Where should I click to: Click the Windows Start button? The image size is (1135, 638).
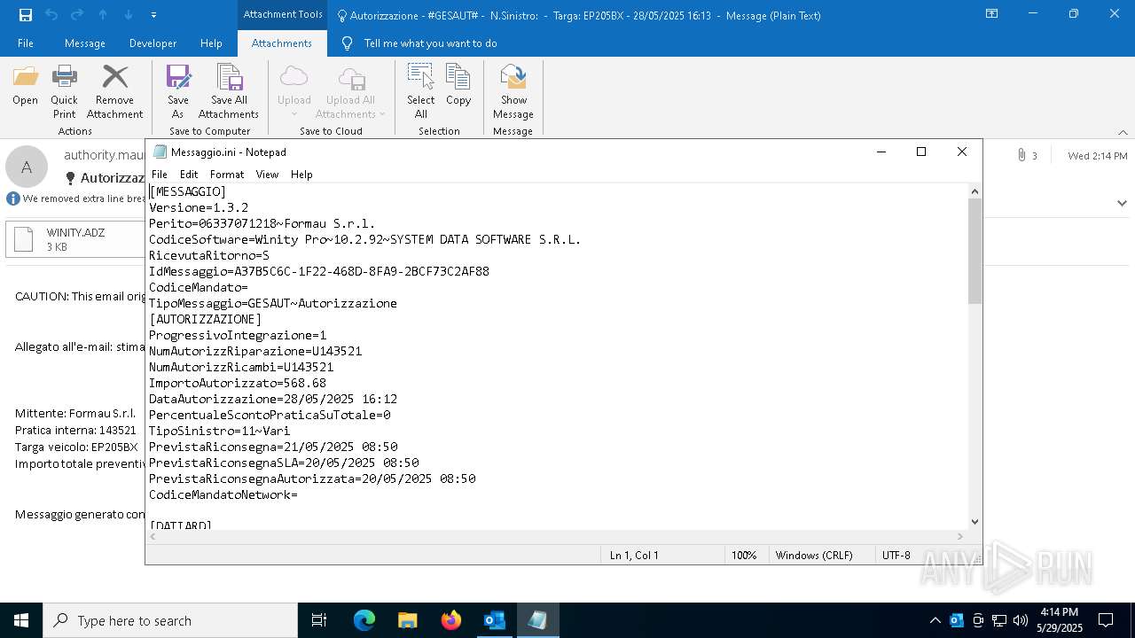(x=21, y=620)
